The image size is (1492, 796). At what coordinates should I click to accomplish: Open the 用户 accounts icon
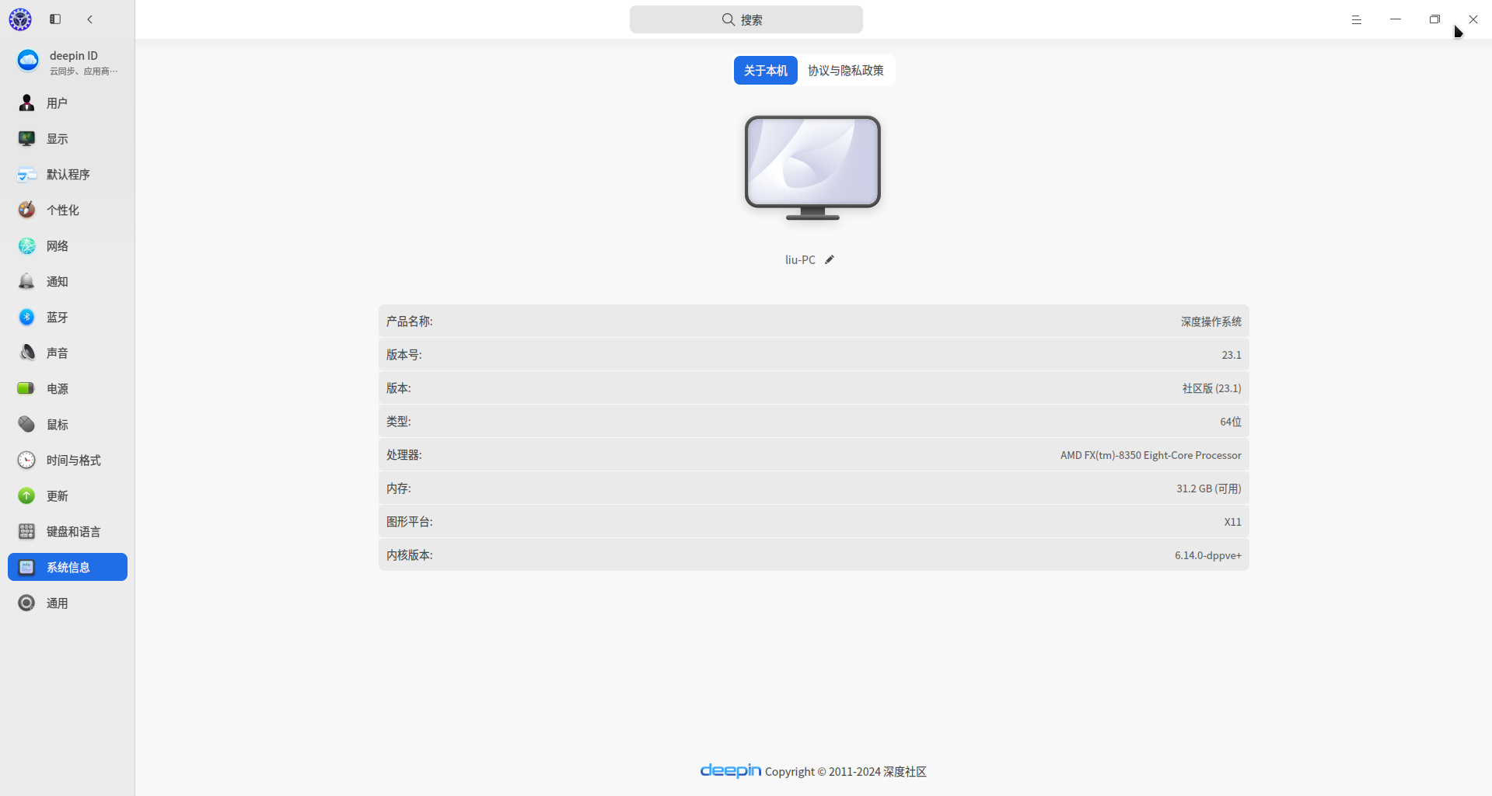(26, 103)
